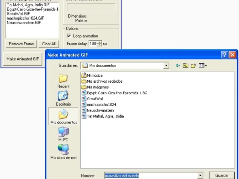Select machupicchu1024.GIF frame in list
This screenshot has width=239, height=179.
coord(25,18)
